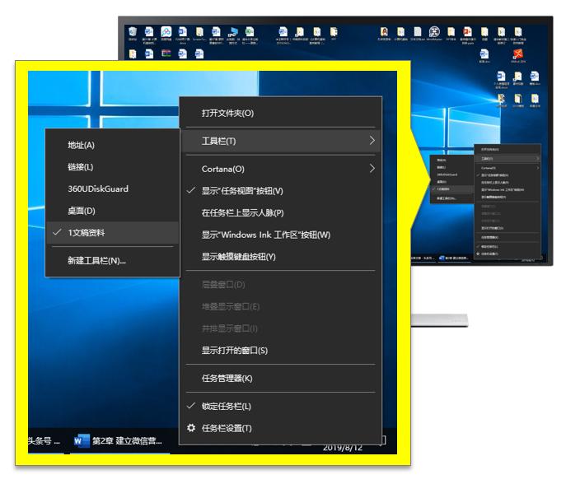Viewport: 566px width, 484px height.
Task: Open 任务管理器(K) from the enlarged menu
Action: pyautogui.click(x=280, y=379)
